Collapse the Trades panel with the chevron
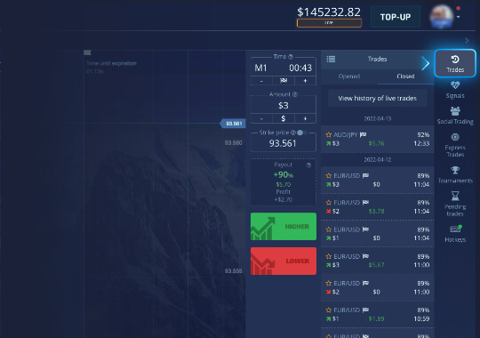 pyautogui.click(x=425, y=63)
